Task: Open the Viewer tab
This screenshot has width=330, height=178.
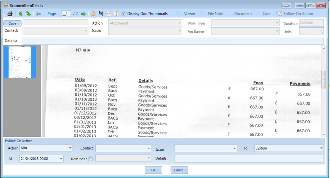Action: [190, 13]
